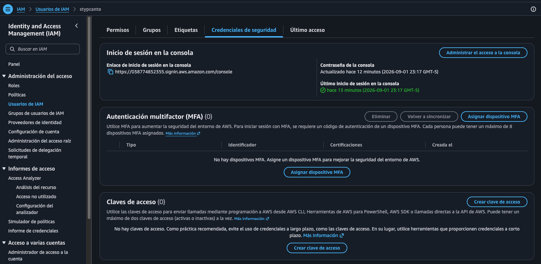The image size is (541, 264).
Task: Open Proveedores de identidad
Action: coord(35,123)
